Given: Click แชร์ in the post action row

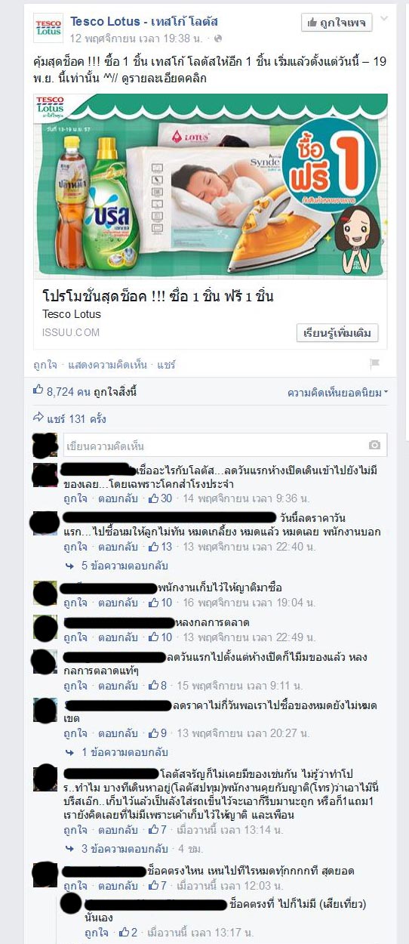Looking at the screenshot, I should point(167,365).
